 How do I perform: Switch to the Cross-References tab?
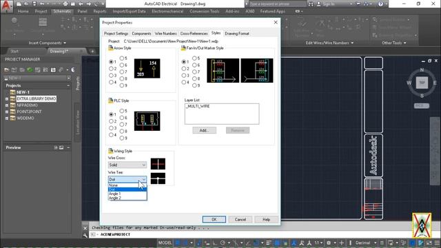point(194,34)
